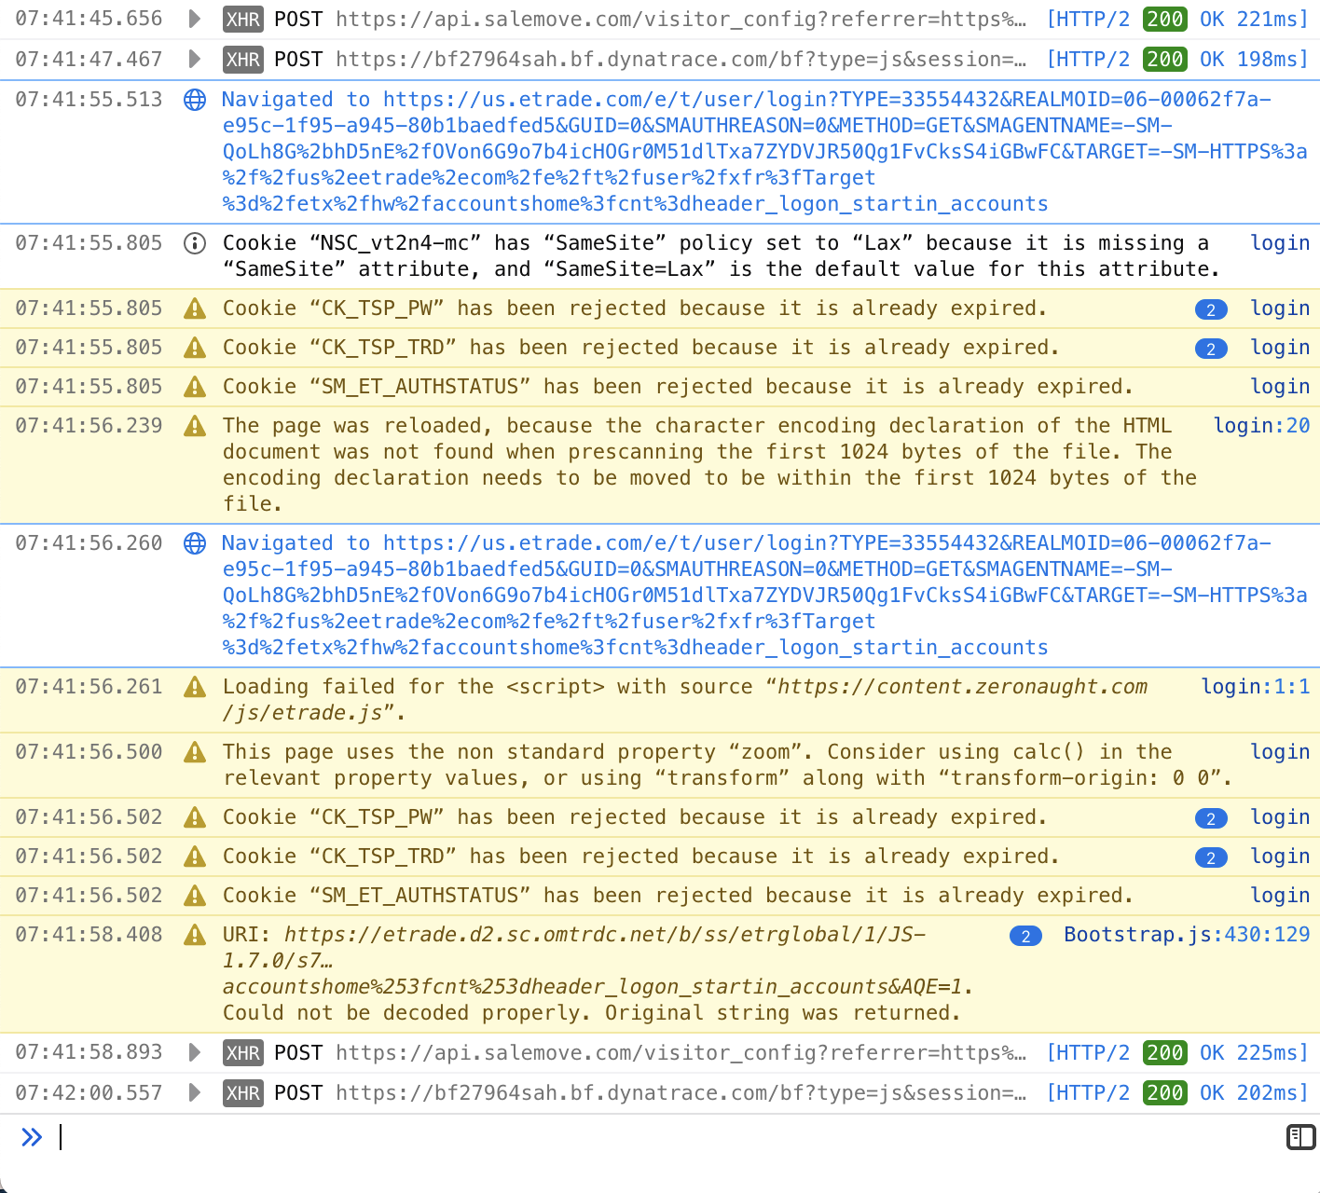The height and width of the screenshot is (1193, 1320).
Task: Click the login link on SM_ET_AUTHSTATUS warning
Action: tap(1280, 387)
